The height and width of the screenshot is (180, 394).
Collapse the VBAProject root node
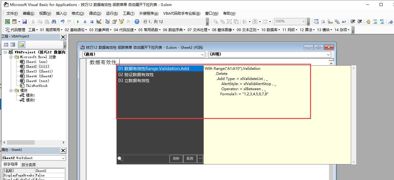6,52
